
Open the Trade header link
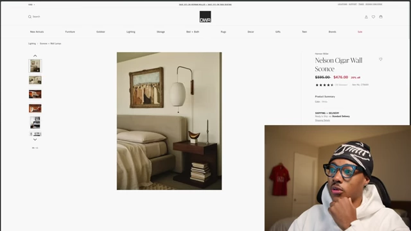[361, 4]
